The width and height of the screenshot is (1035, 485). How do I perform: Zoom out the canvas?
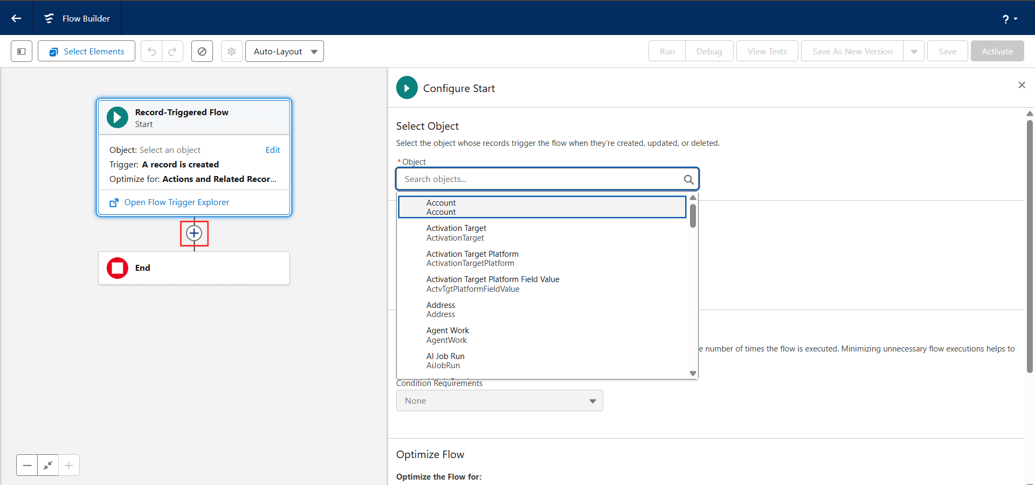click(x=27, y=465)
